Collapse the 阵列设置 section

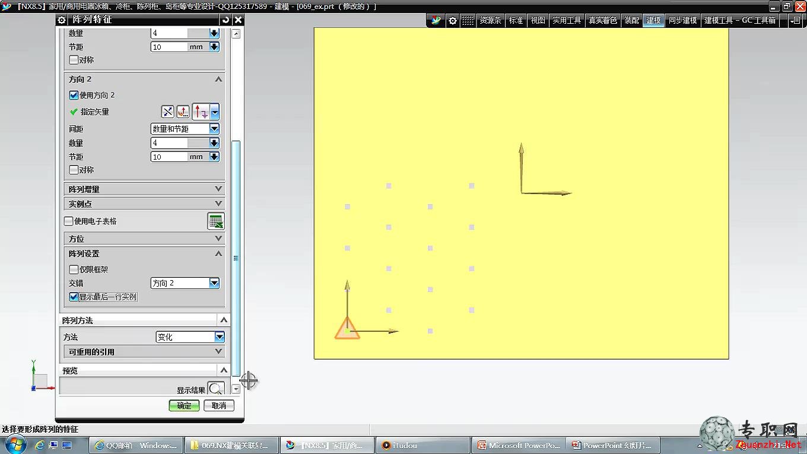218,253
